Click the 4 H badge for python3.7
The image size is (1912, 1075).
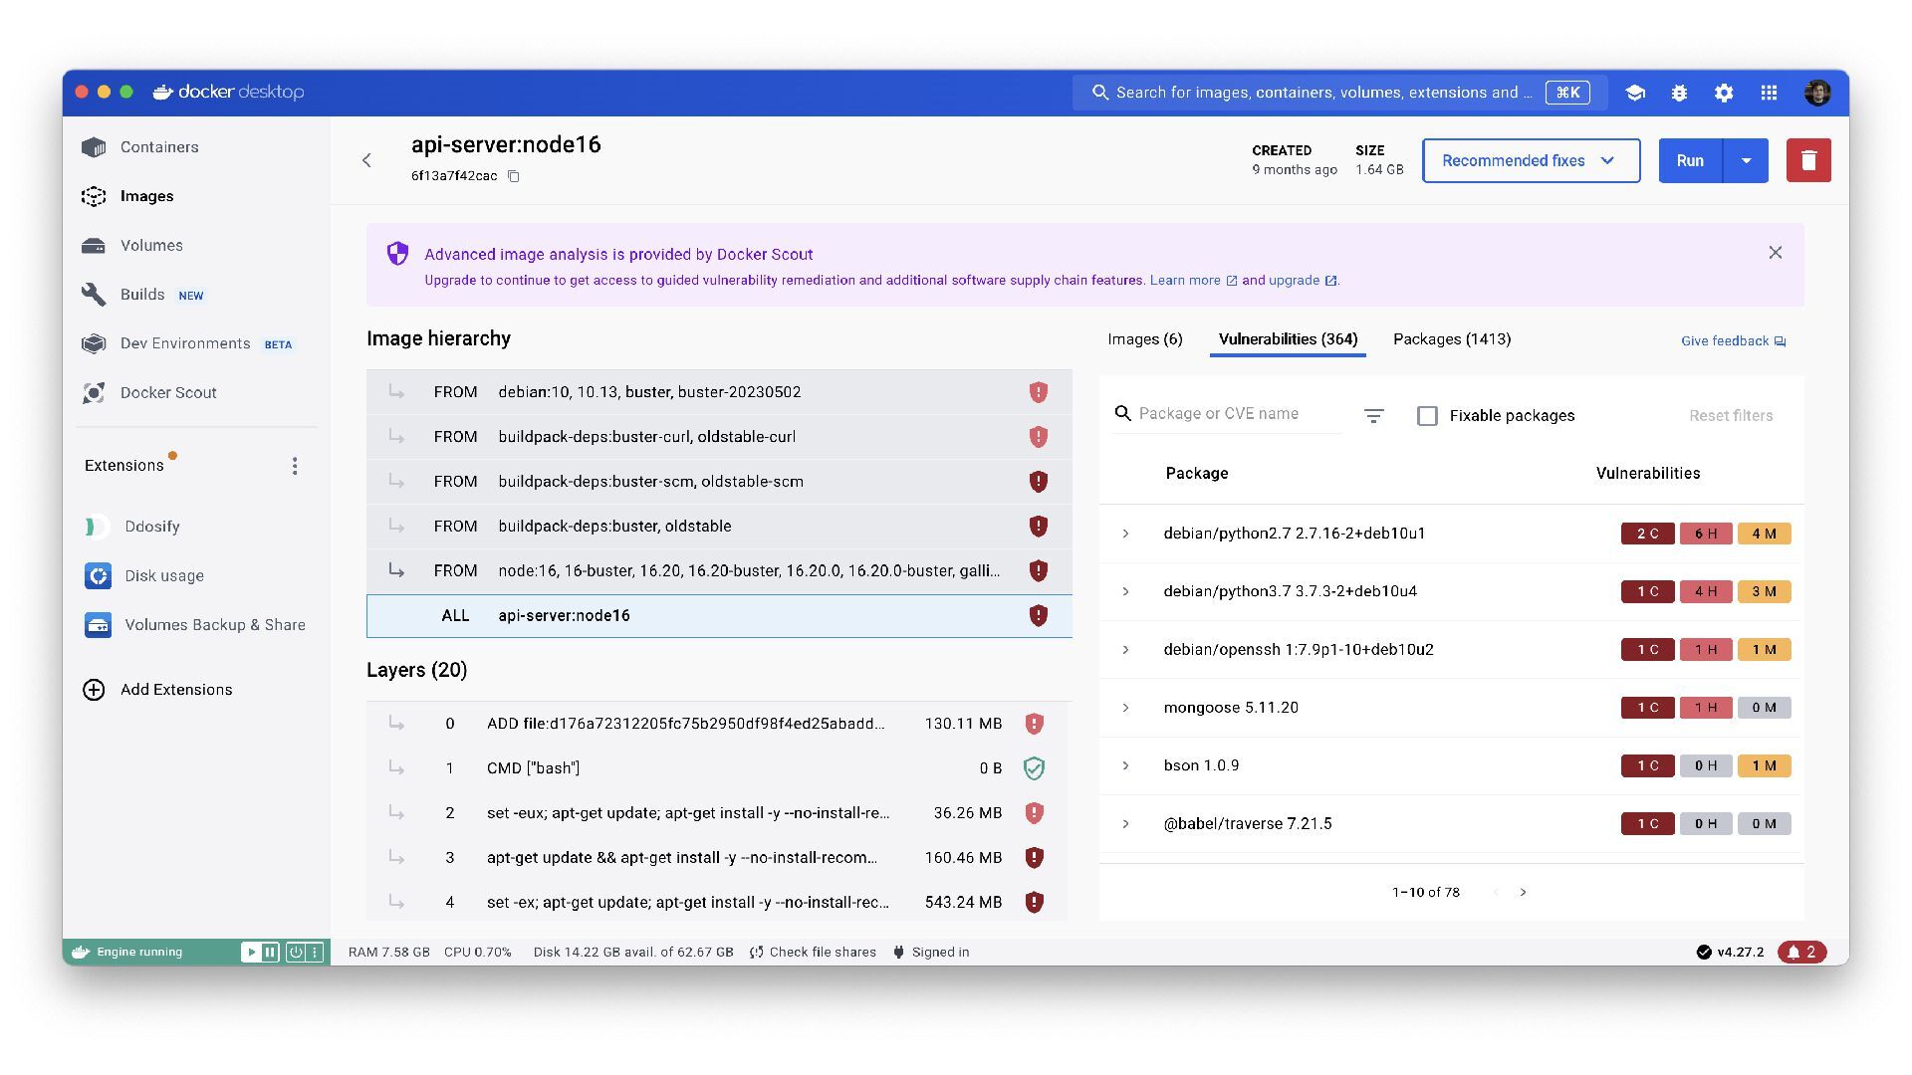tap(1706, 591)
